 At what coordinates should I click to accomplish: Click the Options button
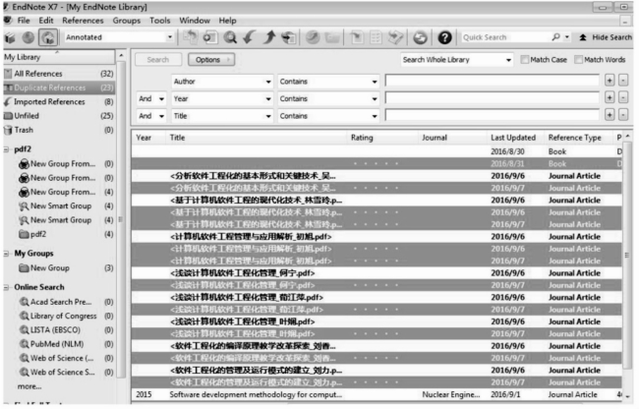click(210, 60)
